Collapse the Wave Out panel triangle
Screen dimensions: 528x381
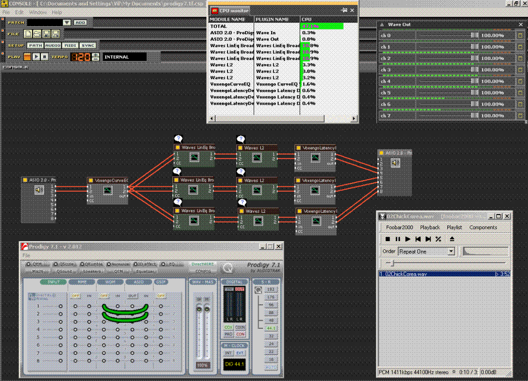[x=382, y=24]
